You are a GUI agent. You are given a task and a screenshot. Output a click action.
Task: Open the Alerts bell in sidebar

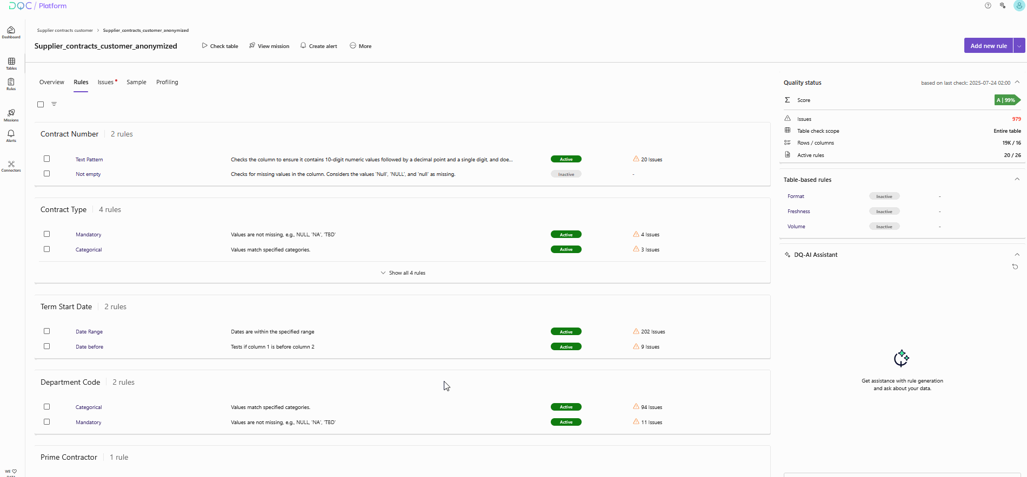pos(11,135)
